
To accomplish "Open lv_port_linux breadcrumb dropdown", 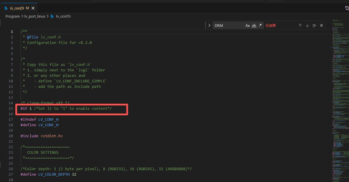I will 35,16.
